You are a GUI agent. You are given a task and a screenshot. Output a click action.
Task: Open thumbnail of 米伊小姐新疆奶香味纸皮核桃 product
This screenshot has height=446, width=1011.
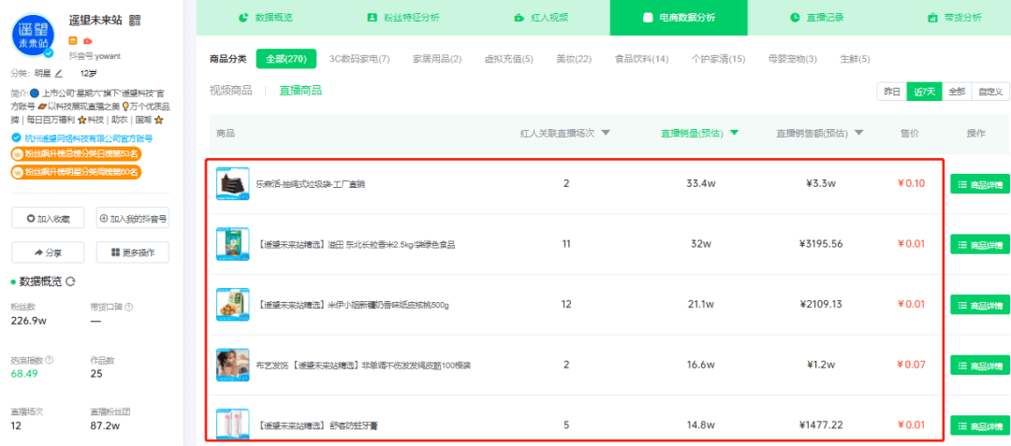point(233,305)
